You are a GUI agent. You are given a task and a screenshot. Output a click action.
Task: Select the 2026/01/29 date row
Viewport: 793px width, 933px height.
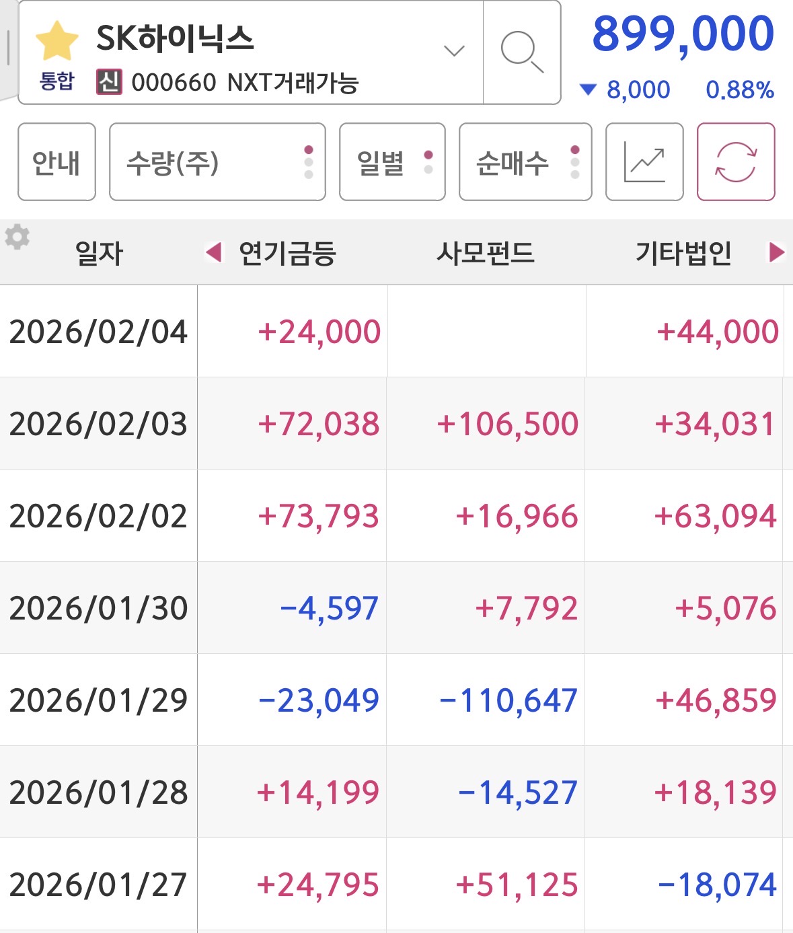point(98,700)
